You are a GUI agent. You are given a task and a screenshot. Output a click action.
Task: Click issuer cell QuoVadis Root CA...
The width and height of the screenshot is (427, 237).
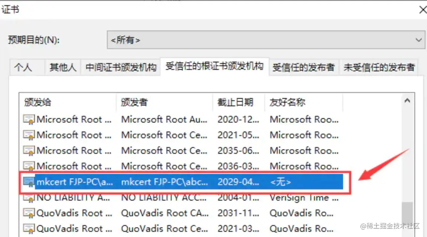pyautogui.click(x=165, y=213)
